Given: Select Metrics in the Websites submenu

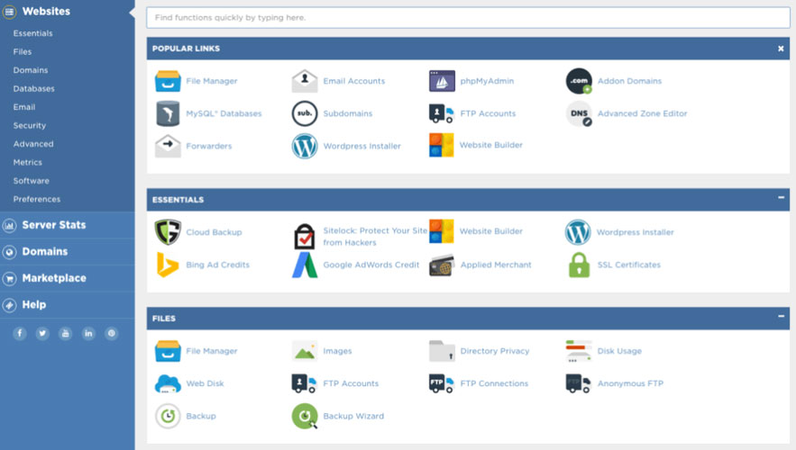Looking at the screenshot, I should click(28, 163).
